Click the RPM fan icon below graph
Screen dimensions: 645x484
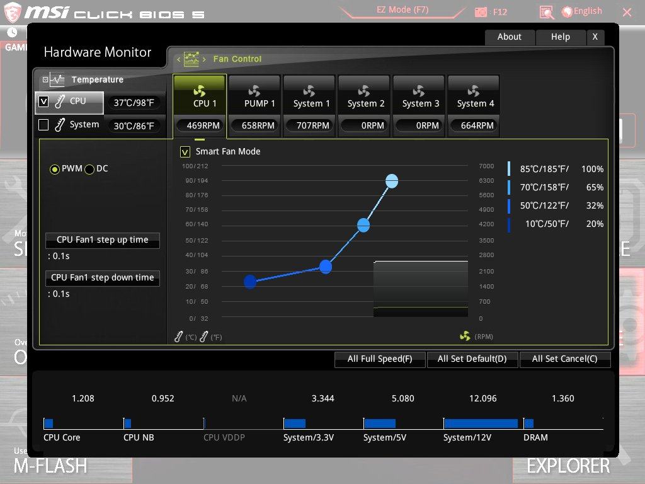(x=465, y=337)
